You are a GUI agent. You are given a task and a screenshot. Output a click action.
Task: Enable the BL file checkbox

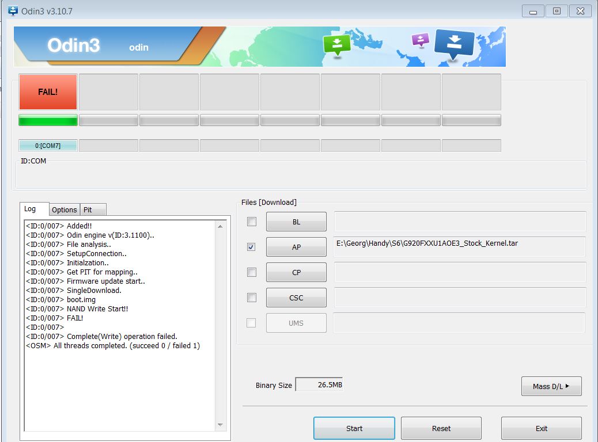click(252, 222)
